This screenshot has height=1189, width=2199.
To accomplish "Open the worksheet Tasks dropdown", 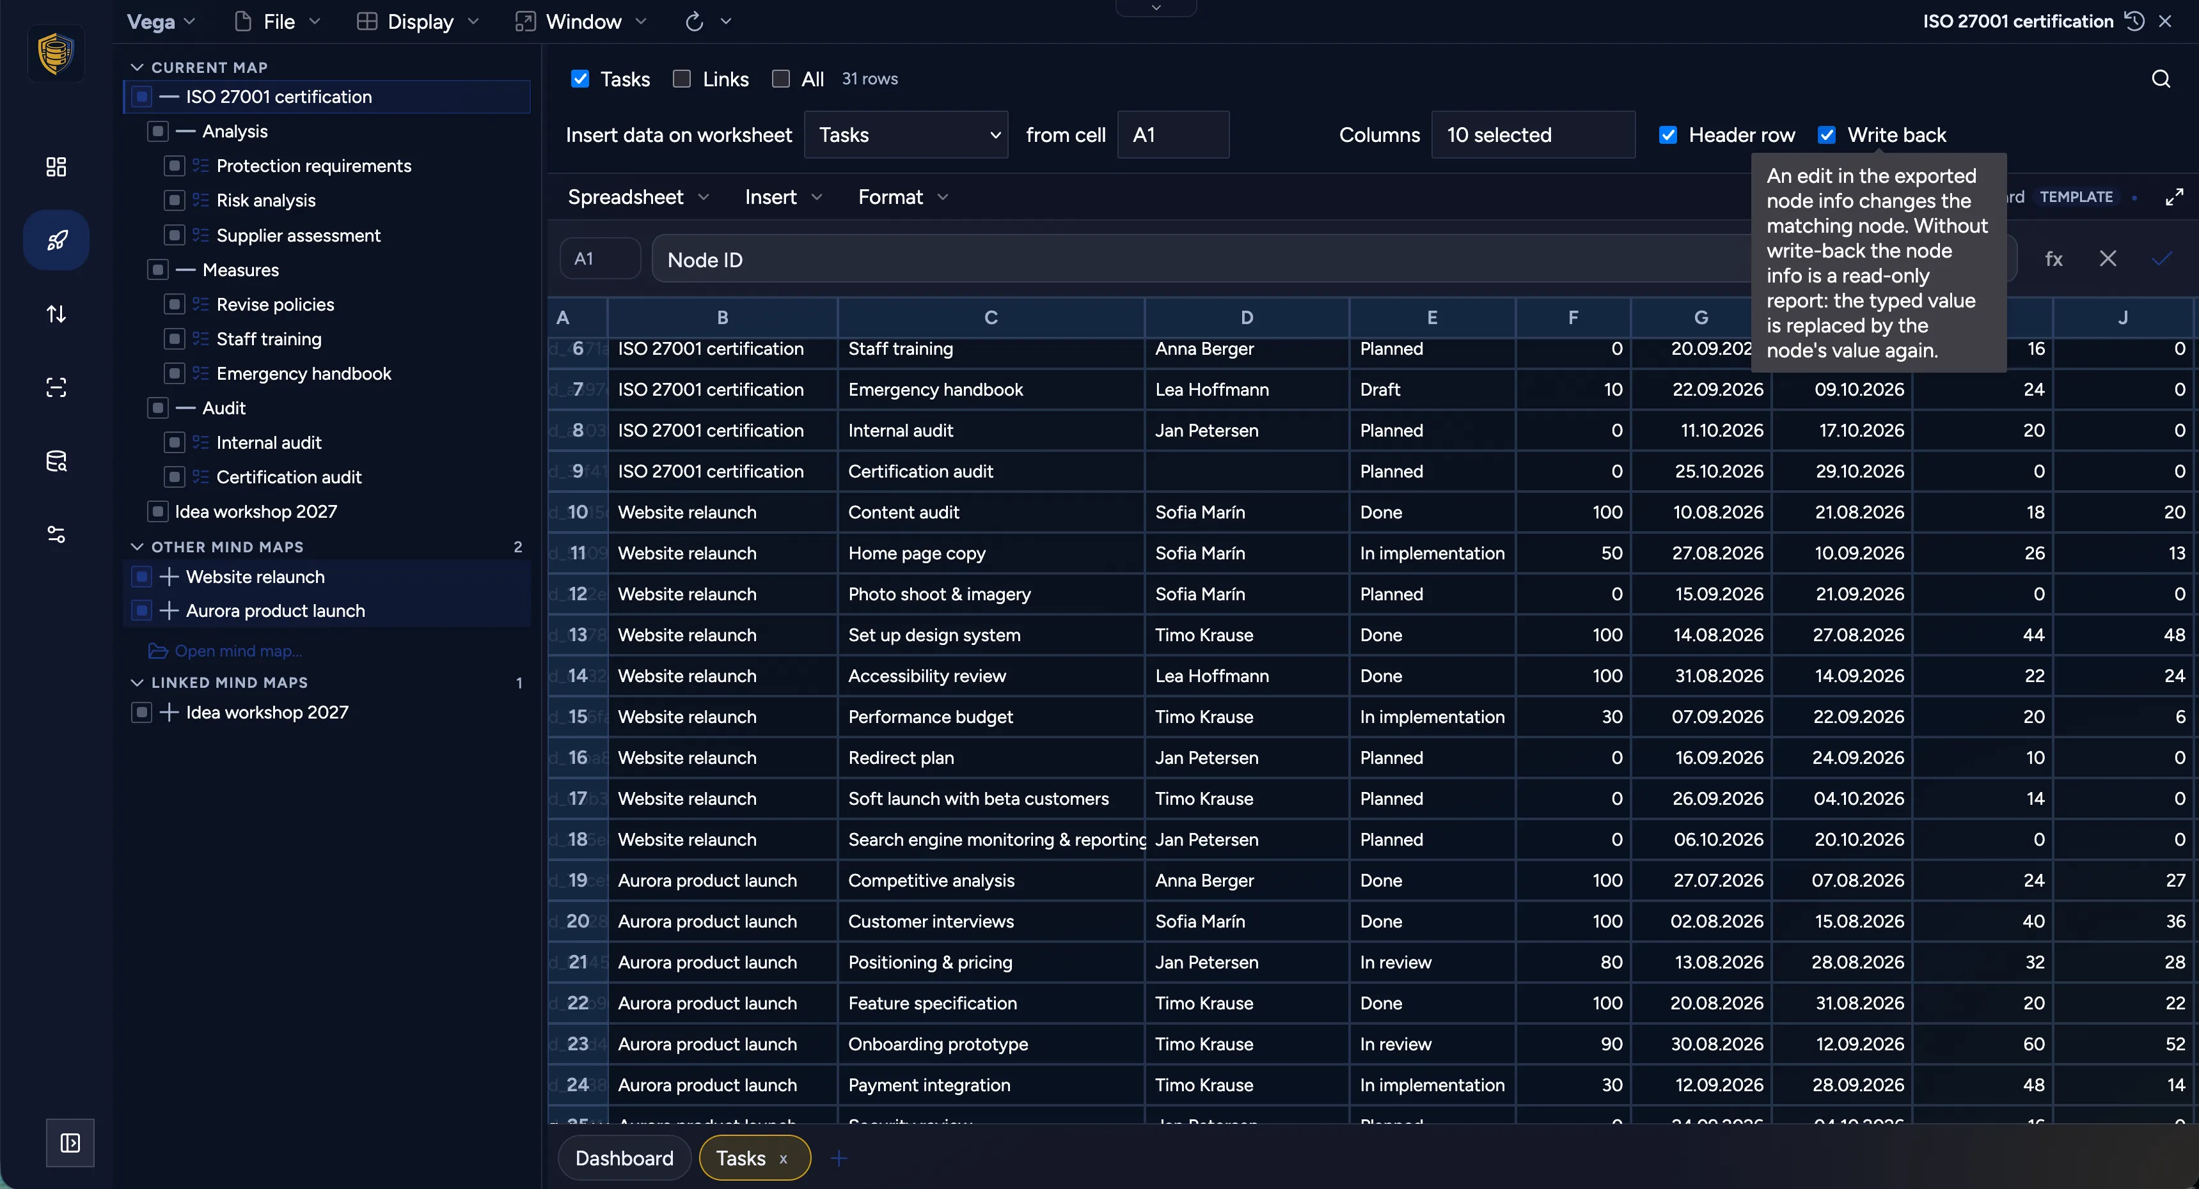I will coord(906,135).
